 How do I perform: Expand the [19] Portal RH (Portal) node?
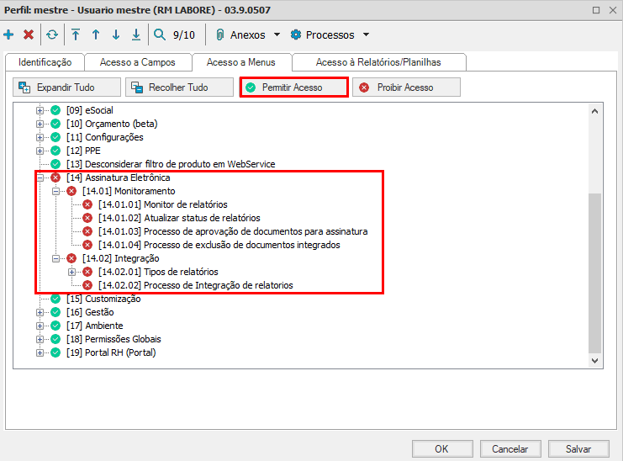coord(40,353)
